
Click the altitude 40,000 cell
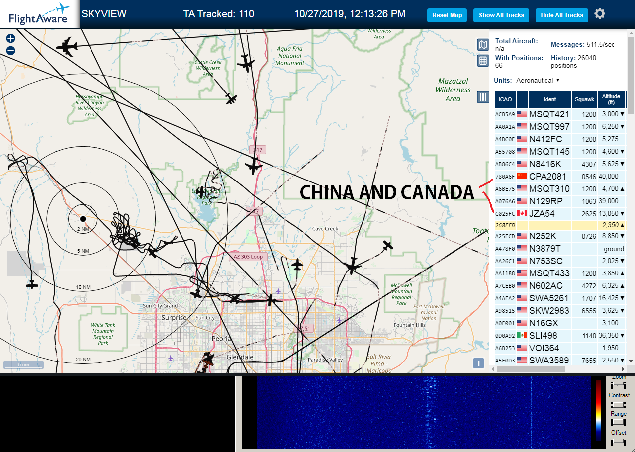(x=611, y=176)
